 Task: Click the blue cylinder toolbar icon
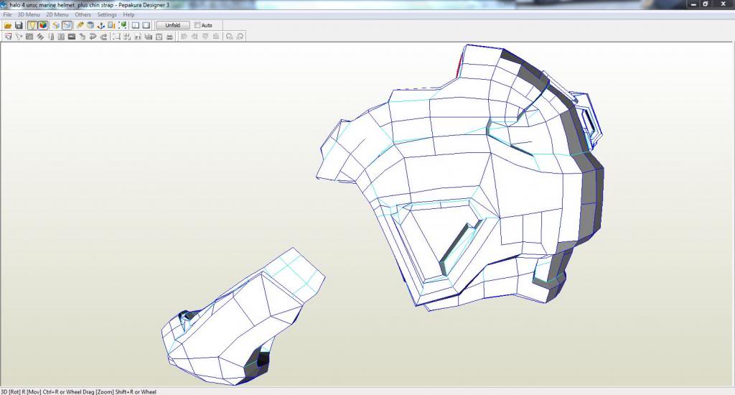[x=90, y=25]
